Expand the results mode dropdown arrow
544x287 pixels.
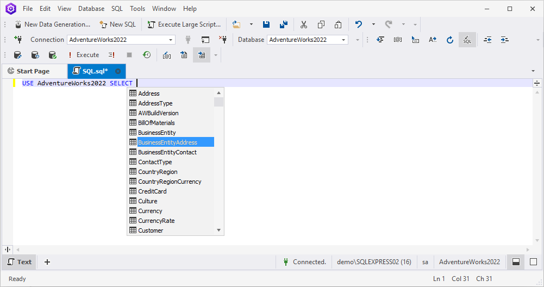point(215,55)
